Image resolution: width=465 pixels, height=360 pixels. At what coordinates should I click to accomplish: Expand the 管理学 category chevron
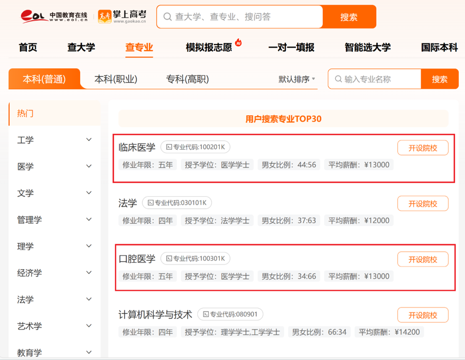click(89, 219)
